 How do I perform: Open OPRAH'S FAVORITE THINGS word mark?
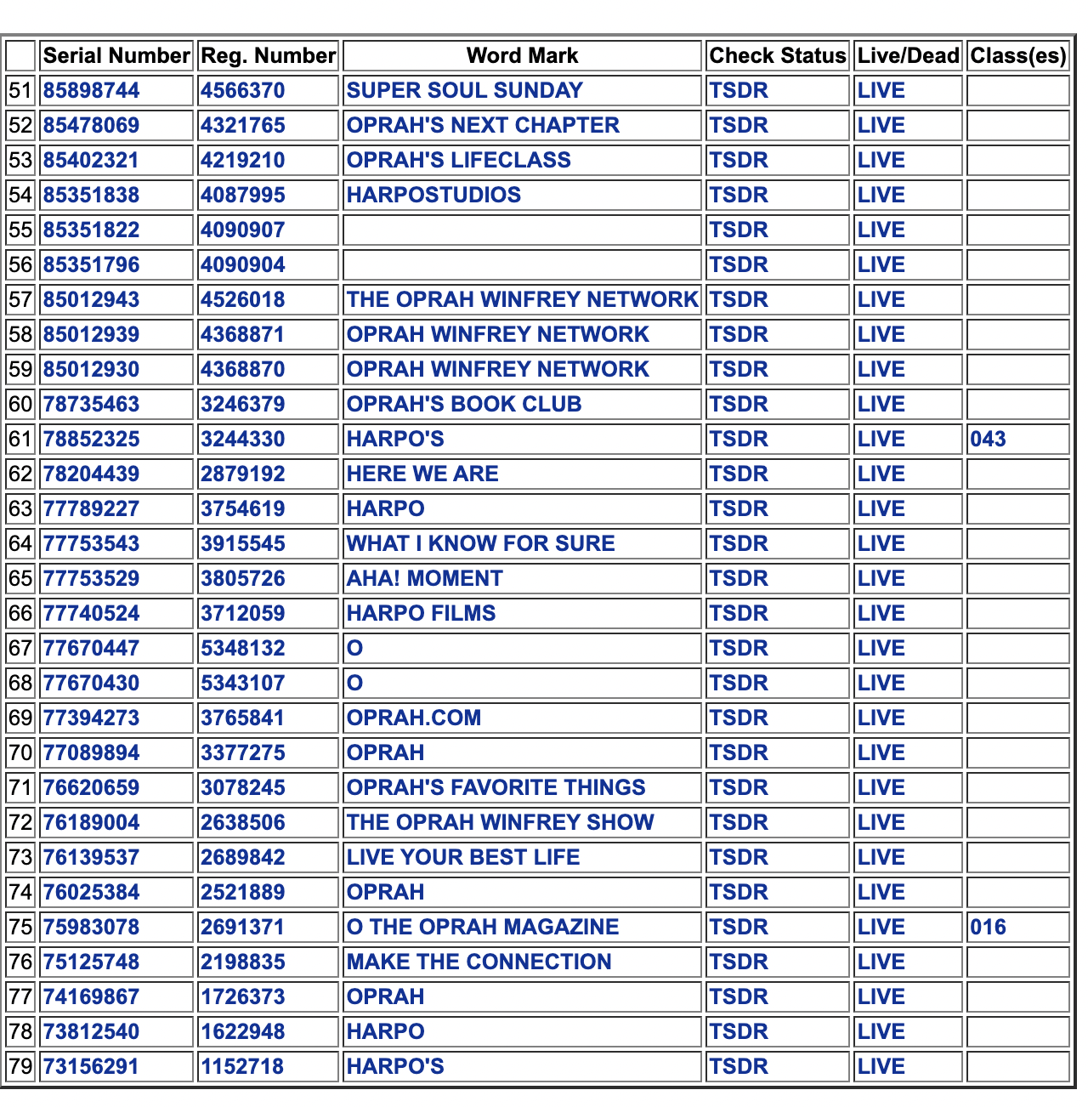[x=496, y=788]
